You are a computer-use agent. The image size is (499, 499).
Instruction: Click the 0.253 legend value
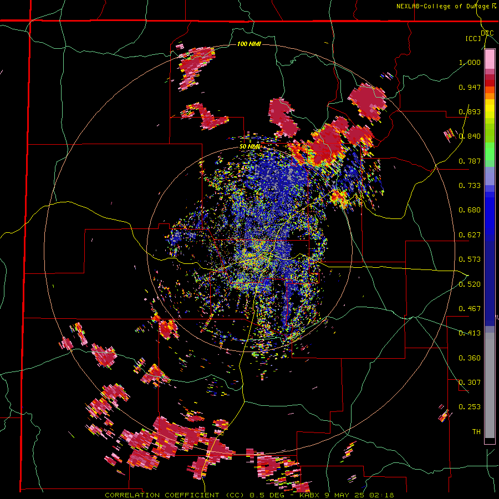[x=470, y=407]
